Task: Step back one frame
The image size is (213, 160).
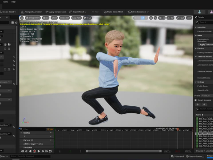Action: click(26, 151)
